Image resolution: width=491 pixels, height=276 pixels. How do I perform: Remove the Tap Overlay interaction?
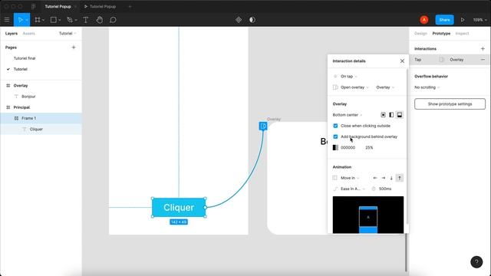tap(483, 60)
